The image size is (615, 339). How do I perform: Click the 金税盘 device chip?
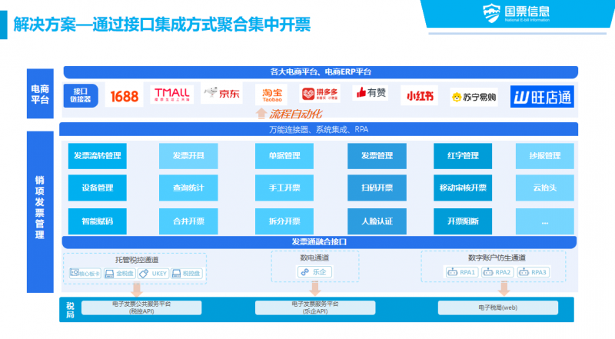pos(120,274)
